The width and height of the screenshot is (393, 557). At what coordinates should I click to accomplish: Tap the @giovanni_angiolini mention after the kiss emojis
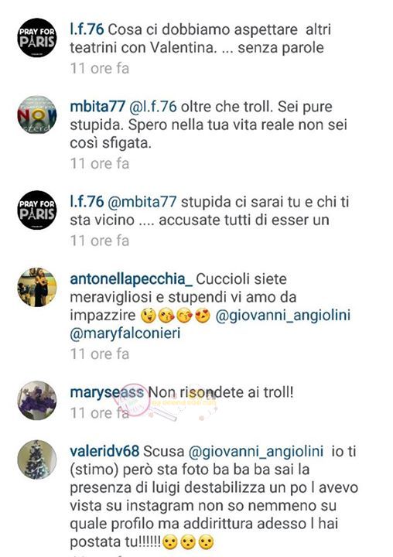(283, 316)
